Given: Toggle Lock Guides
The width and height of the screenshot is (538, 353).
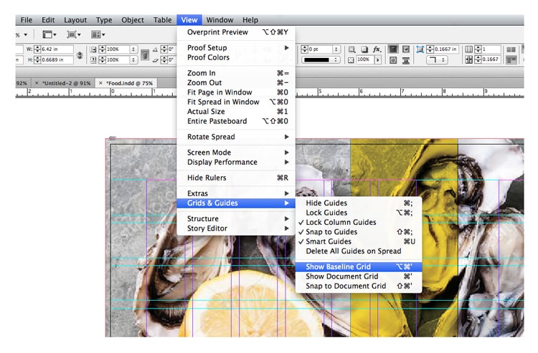Looking at the screenshot, I should (359, 213).
